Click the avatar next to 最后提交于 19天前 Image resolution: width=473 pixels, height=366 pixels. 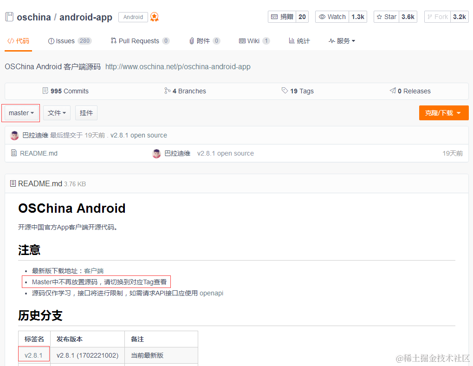coord(14,136)
